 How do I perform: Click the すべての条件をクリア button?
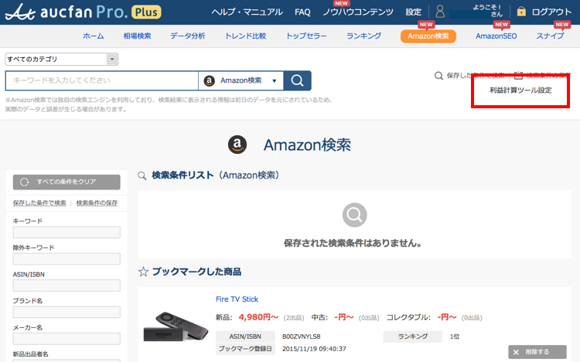click(67, 182)
